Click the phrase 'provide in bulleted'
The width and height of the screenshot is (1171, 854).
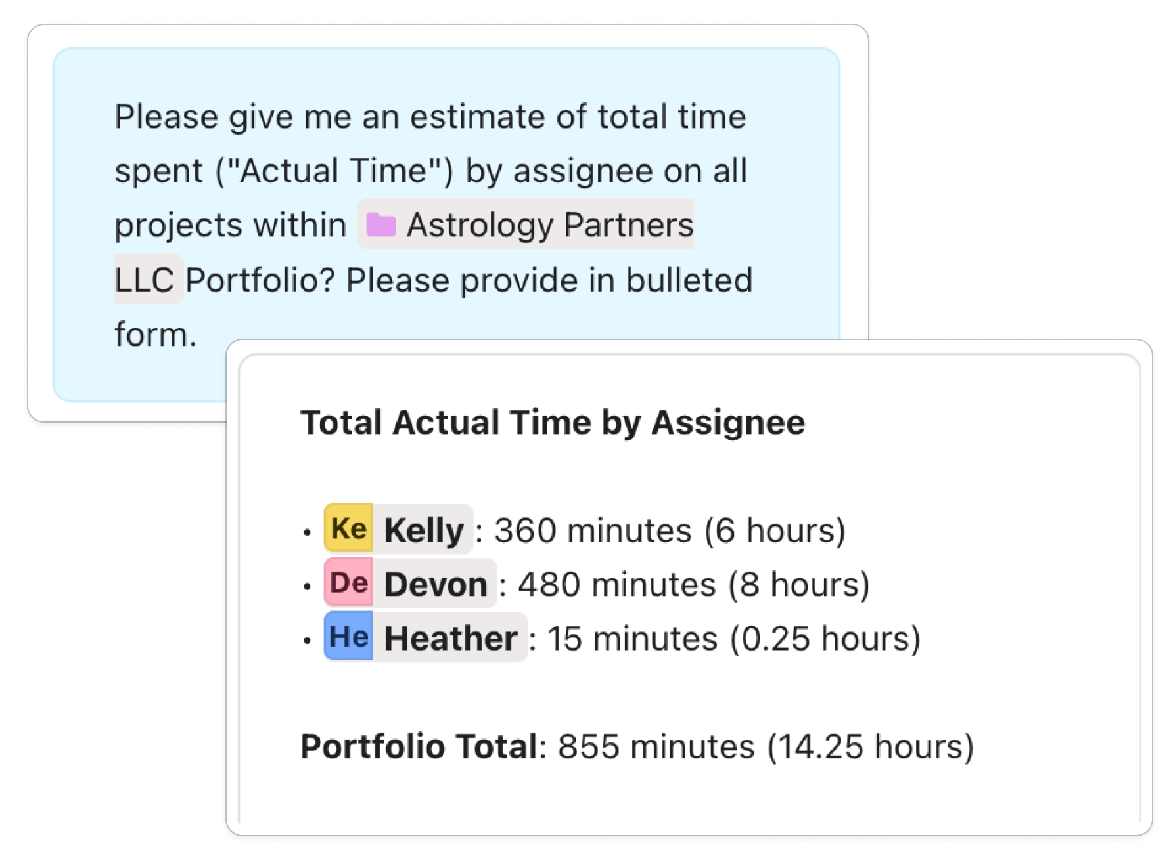point(606,280)
